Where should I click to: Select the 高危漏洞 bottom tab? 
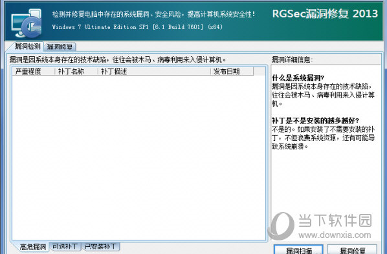[32, 247]
